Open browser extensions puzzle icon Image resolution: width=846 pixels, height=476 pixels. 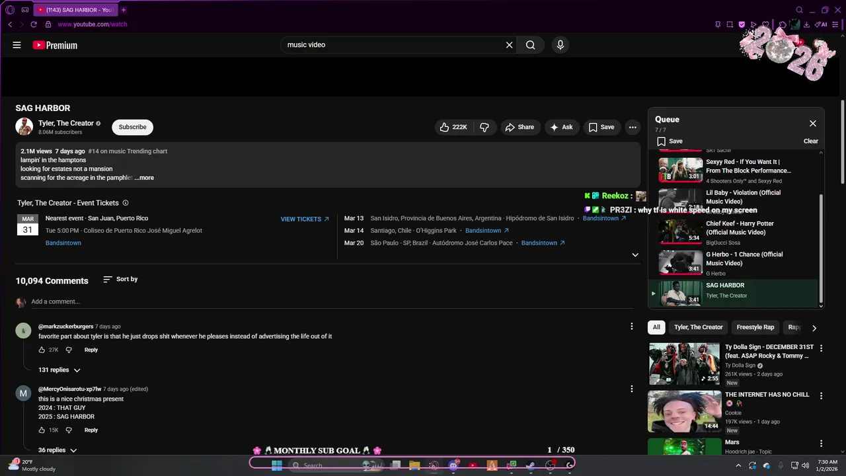tap(783, 24)
